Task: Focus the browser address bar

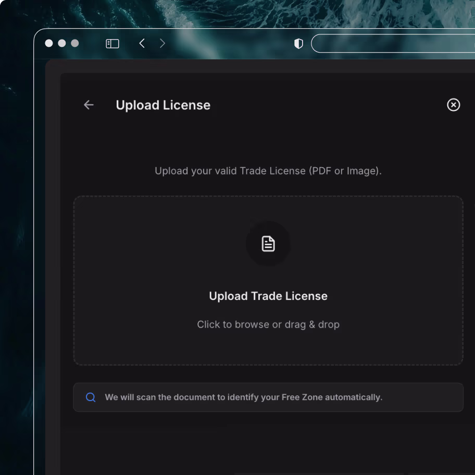Action: [393, 43]
